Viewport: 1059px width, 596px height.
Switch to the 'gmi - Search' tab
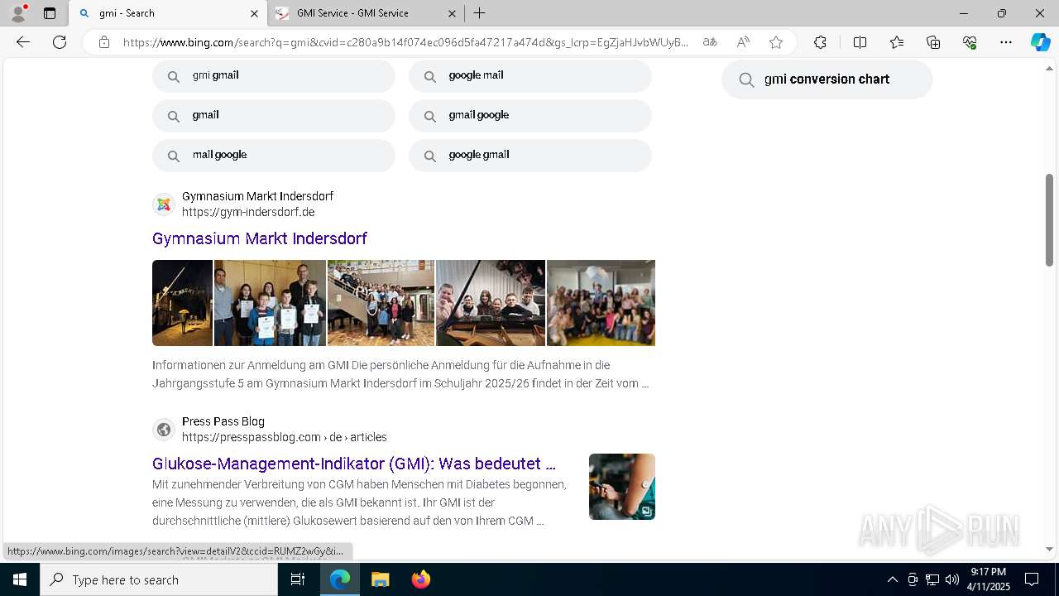tap(167, 13)
